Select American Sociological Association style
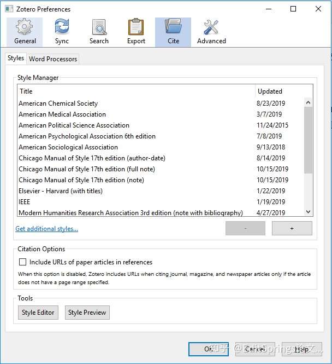 tap(161, 147)
